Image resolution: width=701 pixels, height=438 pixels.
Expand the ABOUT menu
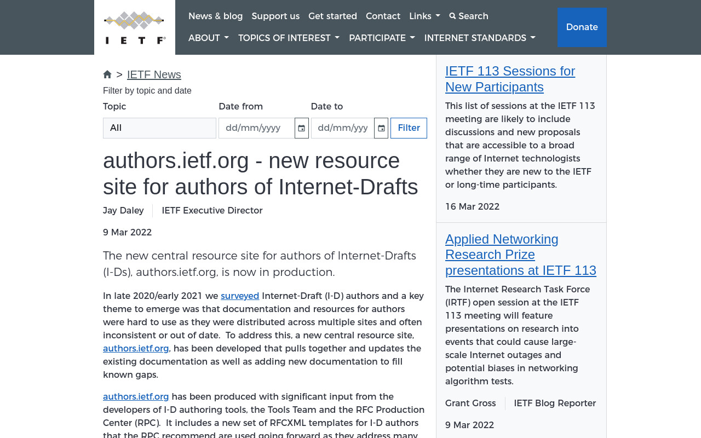[209, 38]
